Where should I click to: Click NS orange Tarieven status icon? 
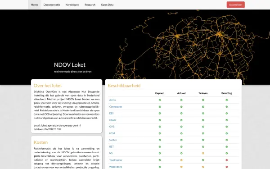pyautogui.click(x=203, y=153)
